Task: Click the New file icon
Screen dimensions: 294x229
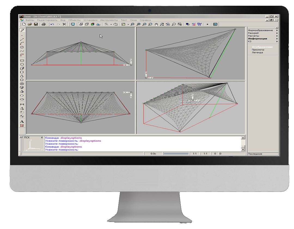Action: pos(24,24)
